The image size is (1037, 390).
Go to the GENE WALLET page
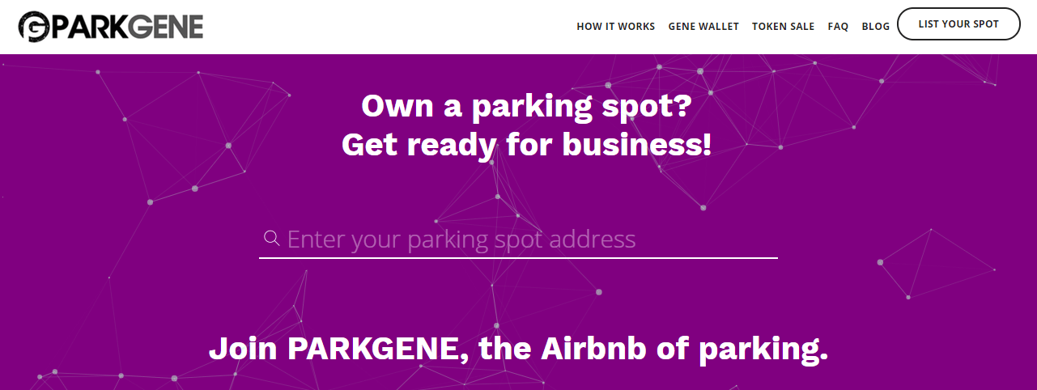(x=703, y=26)
